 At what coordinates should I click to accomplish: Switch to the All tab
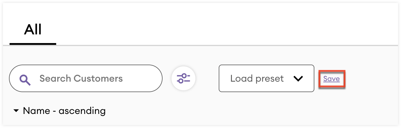pyautogui.click(x=33, y=30)
